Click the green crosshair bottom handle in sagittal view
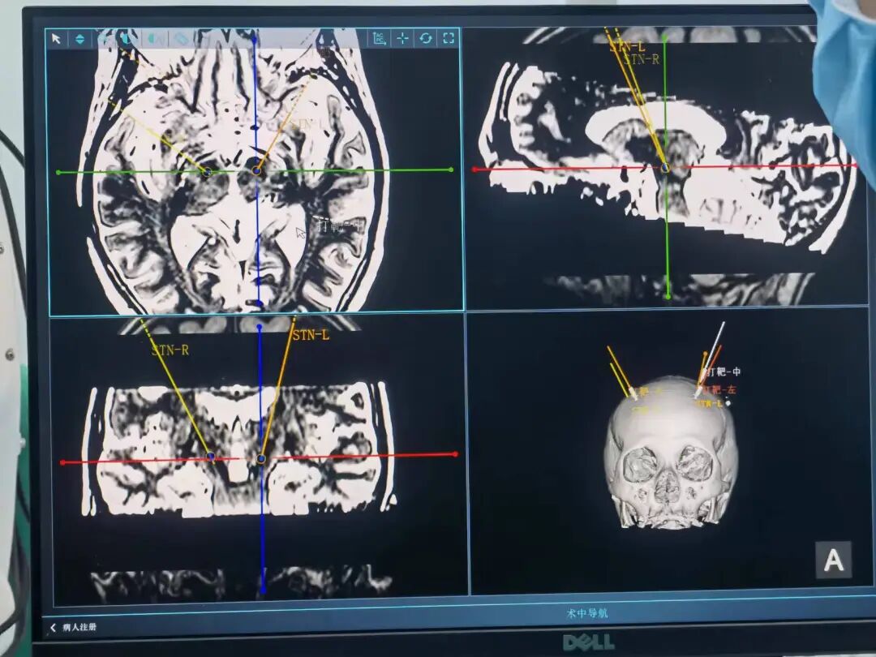 668,297
